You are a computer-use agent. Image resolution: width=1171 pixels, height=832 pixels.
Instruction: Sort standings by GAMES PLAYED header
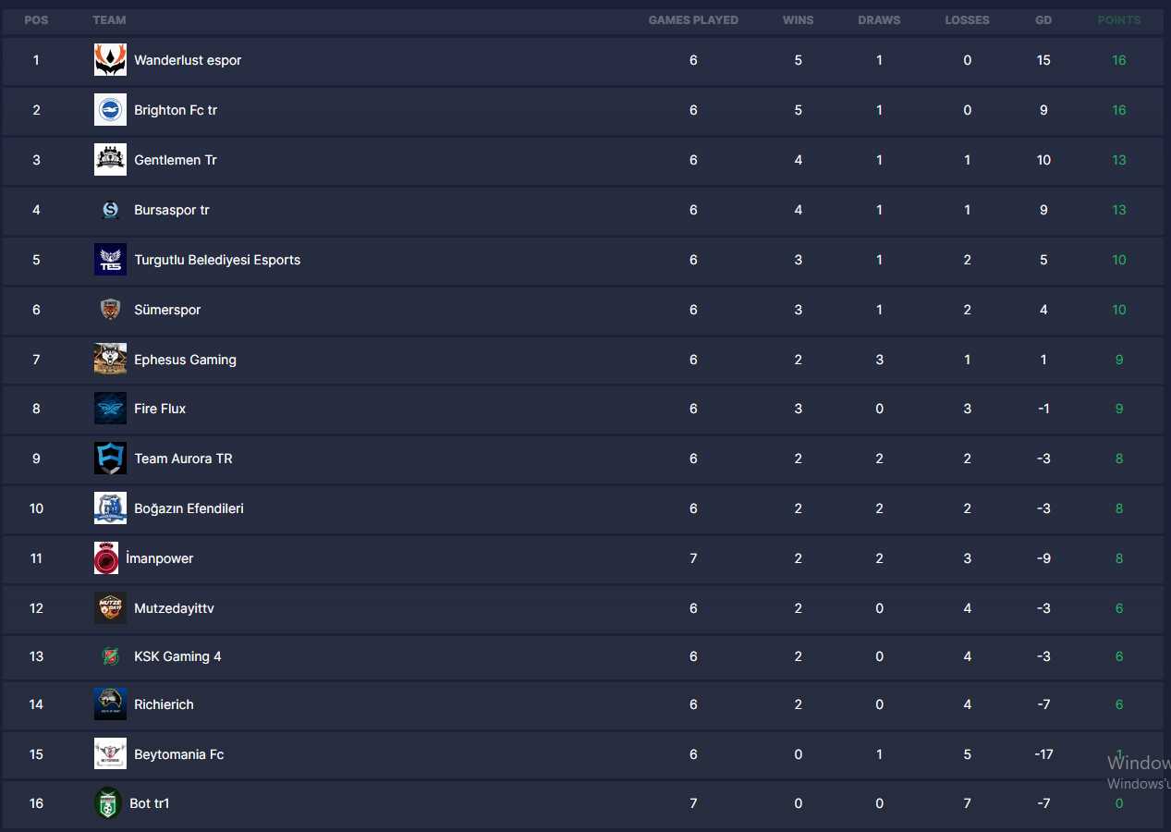tap(693, 20)
